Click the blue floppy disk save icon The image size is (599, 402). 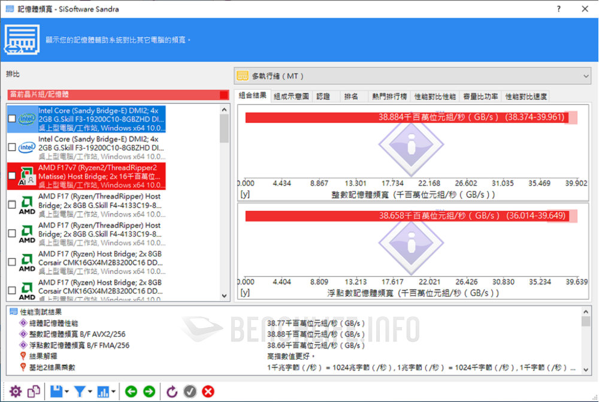click(x=56, y=391)
